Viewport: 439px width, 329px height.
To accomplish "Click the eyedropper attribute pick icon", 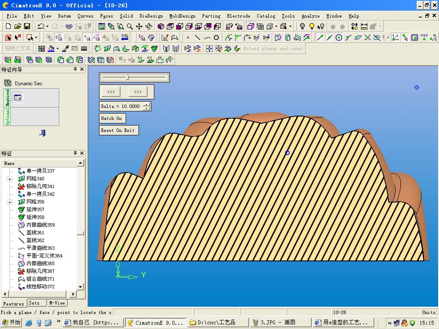I will [x=65, y=49].
